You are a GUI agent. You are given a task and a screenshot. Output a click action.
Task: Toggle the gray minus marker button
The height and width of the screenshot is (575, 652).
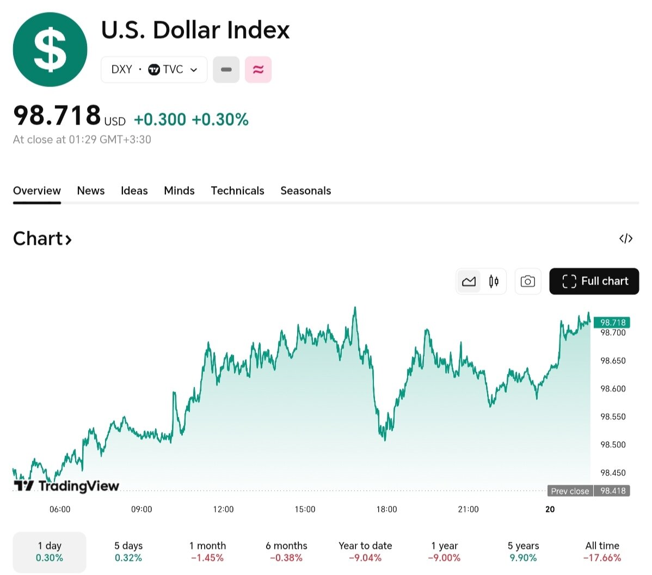click(x=226, y=69)
